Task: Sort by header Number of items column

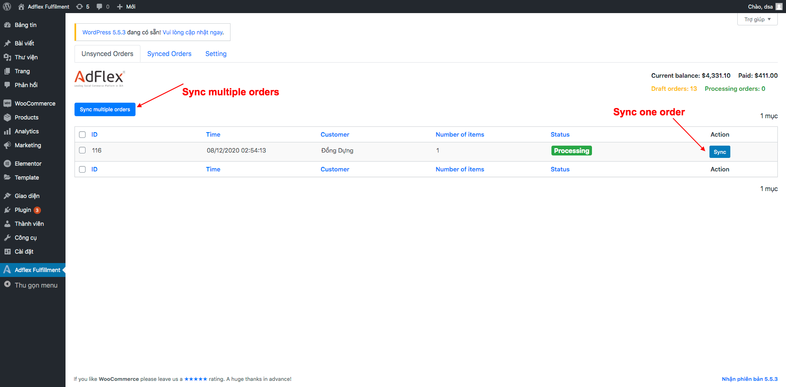Action: coord(460,135)
